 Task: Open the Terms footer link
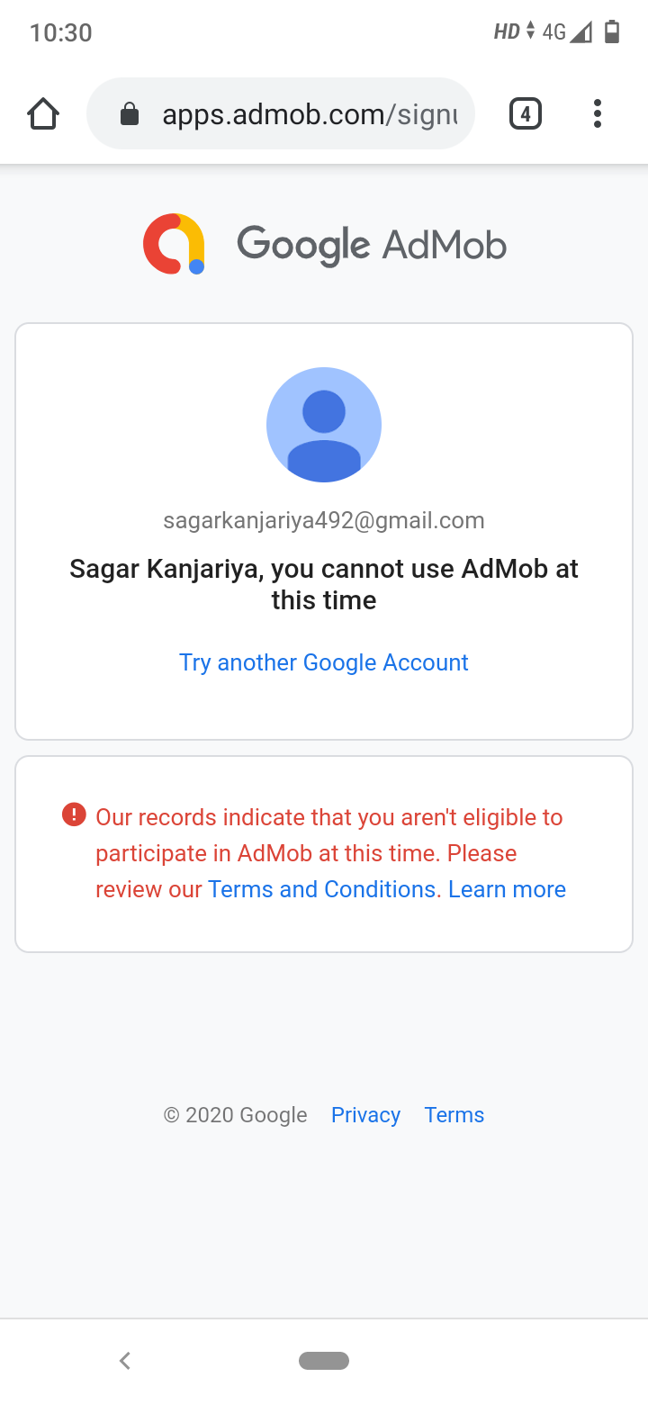point(454,1115)
